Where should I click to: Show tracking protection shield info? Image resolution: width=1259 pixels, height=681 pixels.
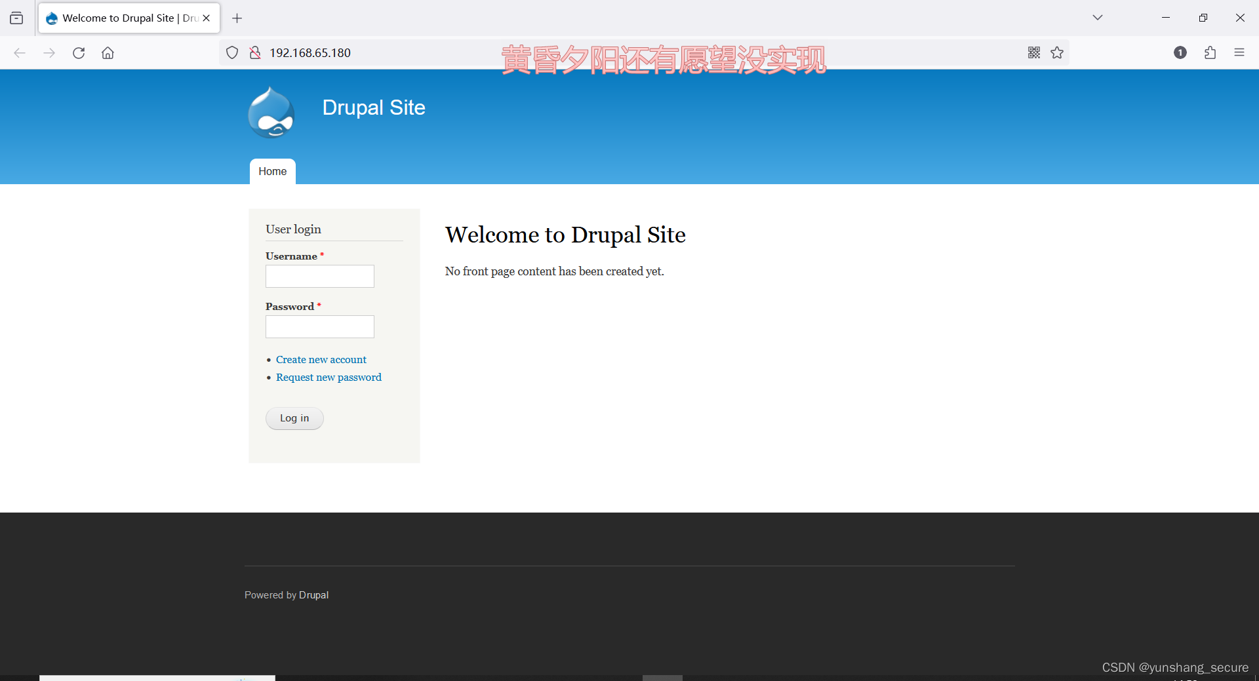click(x=232, y=53)
